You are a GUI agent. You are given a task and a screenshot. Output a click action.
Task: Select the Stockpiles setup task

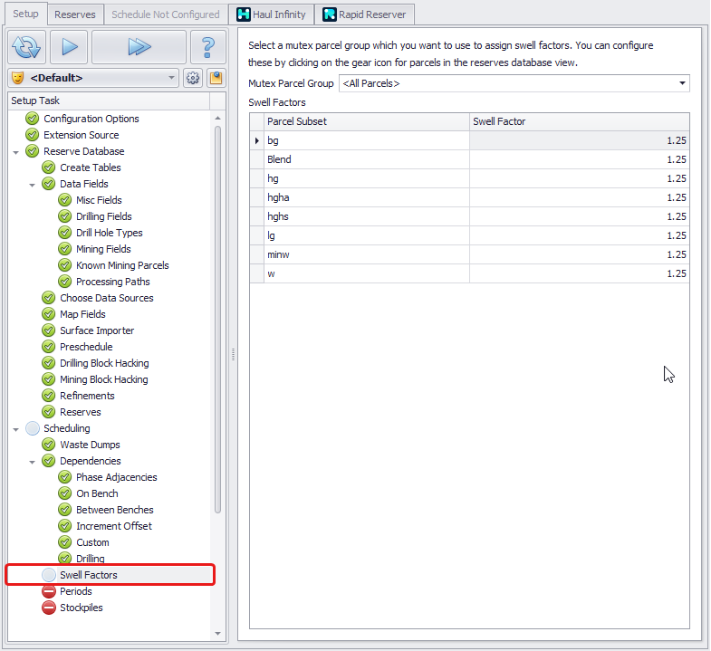(x=81, y=608)
